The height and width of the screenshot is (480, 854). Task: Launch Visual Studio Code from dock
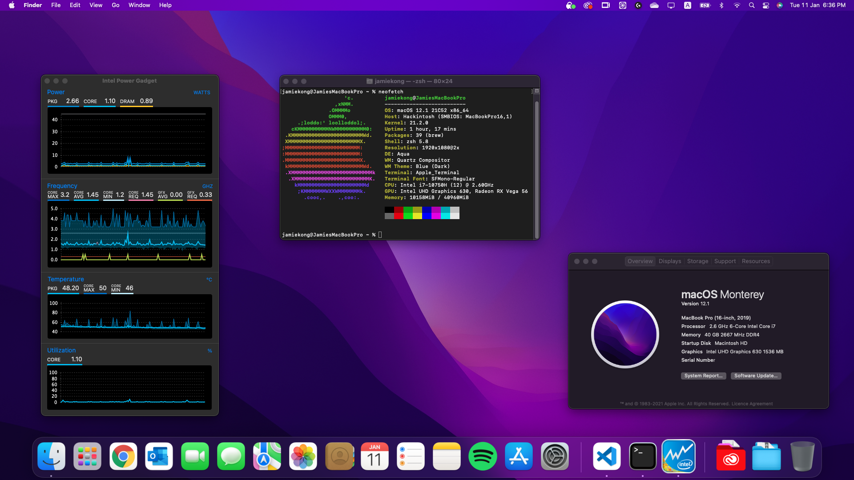[607, 456]
